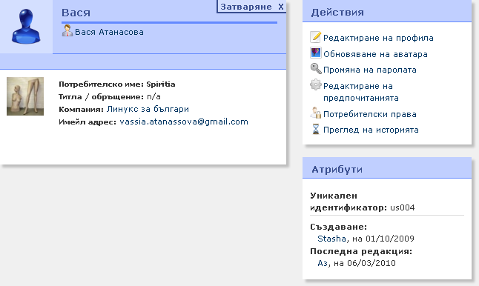The image size is (479, 286).
Task: View Преглед на историята
Action: 371,130
